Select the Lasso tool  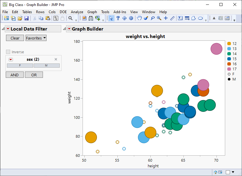point(153,18)
